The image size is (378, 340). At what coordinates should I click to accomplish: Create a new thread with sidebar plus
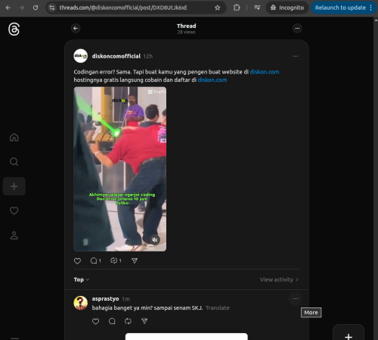point(14,186)
